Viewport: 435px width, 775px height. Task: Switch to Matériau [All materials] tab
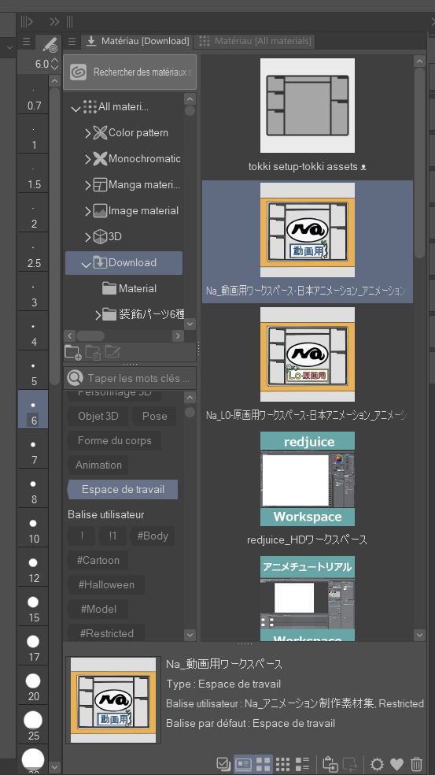[x=254, y=41]
